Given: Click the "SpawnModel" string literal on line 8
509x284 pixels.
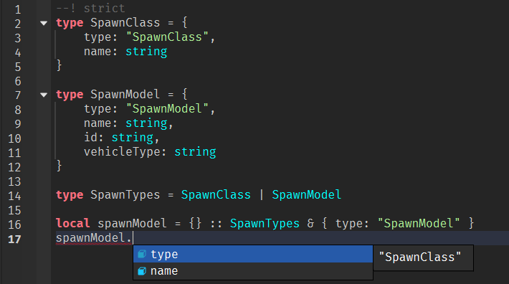Looking at the screenshot, I should [167, 109].
